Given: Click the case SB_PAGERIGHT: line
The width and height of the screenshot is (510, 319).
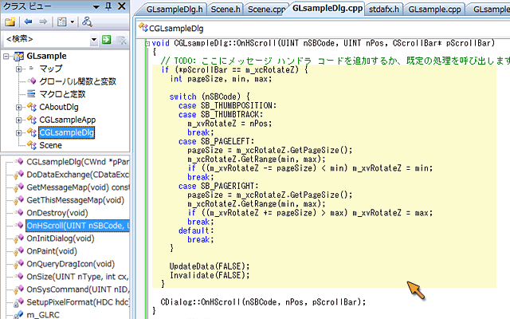Looking at the screenshot, I should coord(218,186).
